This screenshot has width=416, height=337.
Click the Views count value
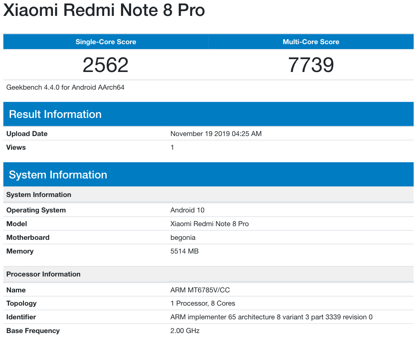[172, 147]
